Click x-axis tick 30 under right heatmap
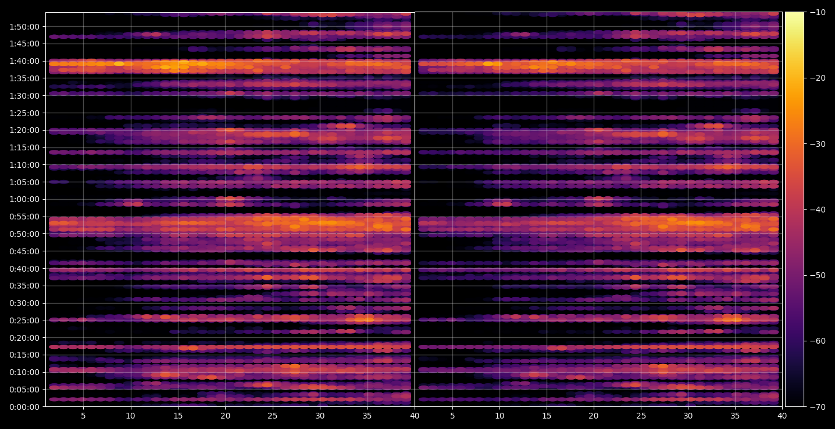Viewport: 835px width, 429px height. (x=688, y=416)
